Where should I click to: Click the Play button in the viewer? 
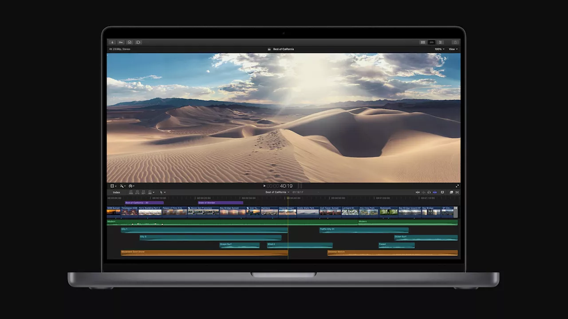click(x=264, y=186)
